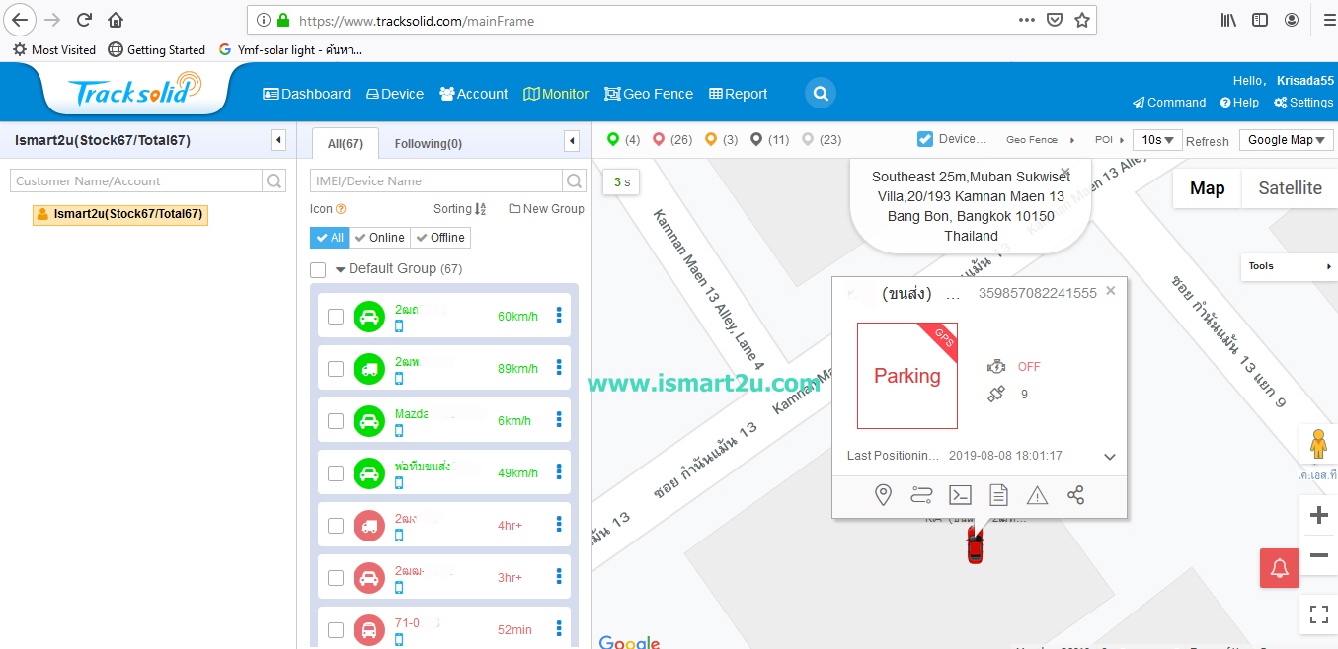Open the Dashboard menu
1338x649 pixels.
306,94
